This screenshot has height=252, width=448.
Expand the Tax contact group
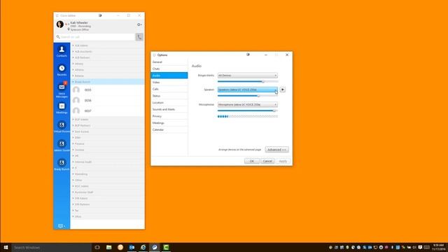107,211
